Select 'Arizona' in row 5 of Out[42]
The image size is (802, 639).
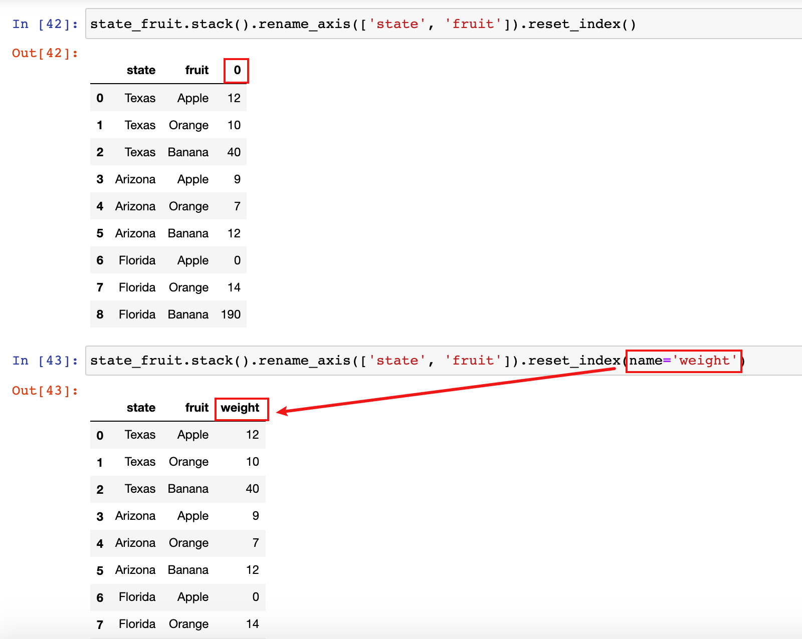tap(135, 233)
